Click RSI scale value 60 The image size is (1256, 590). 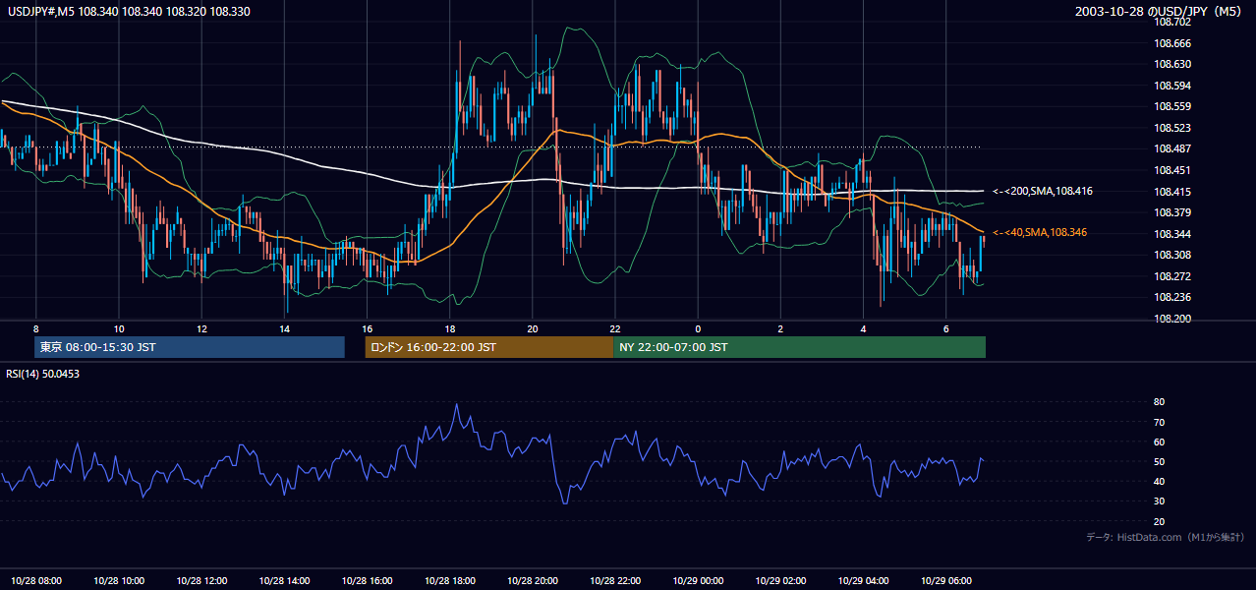(x=1160, y=442)
